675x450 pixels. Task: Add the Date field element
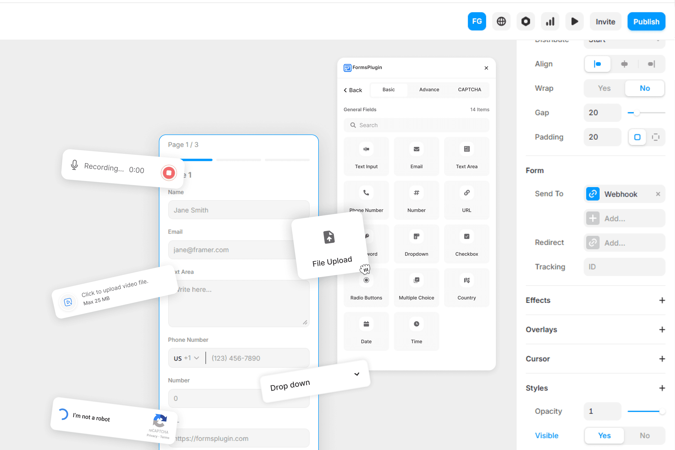coord(366,331)
